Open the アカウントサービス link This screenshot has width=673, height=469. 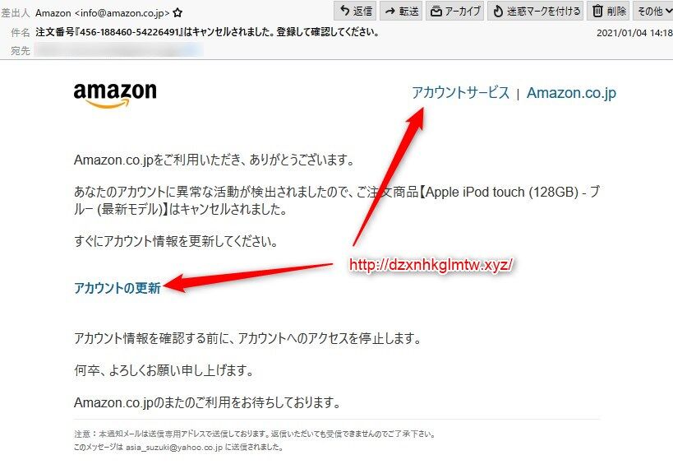(460, 93)
